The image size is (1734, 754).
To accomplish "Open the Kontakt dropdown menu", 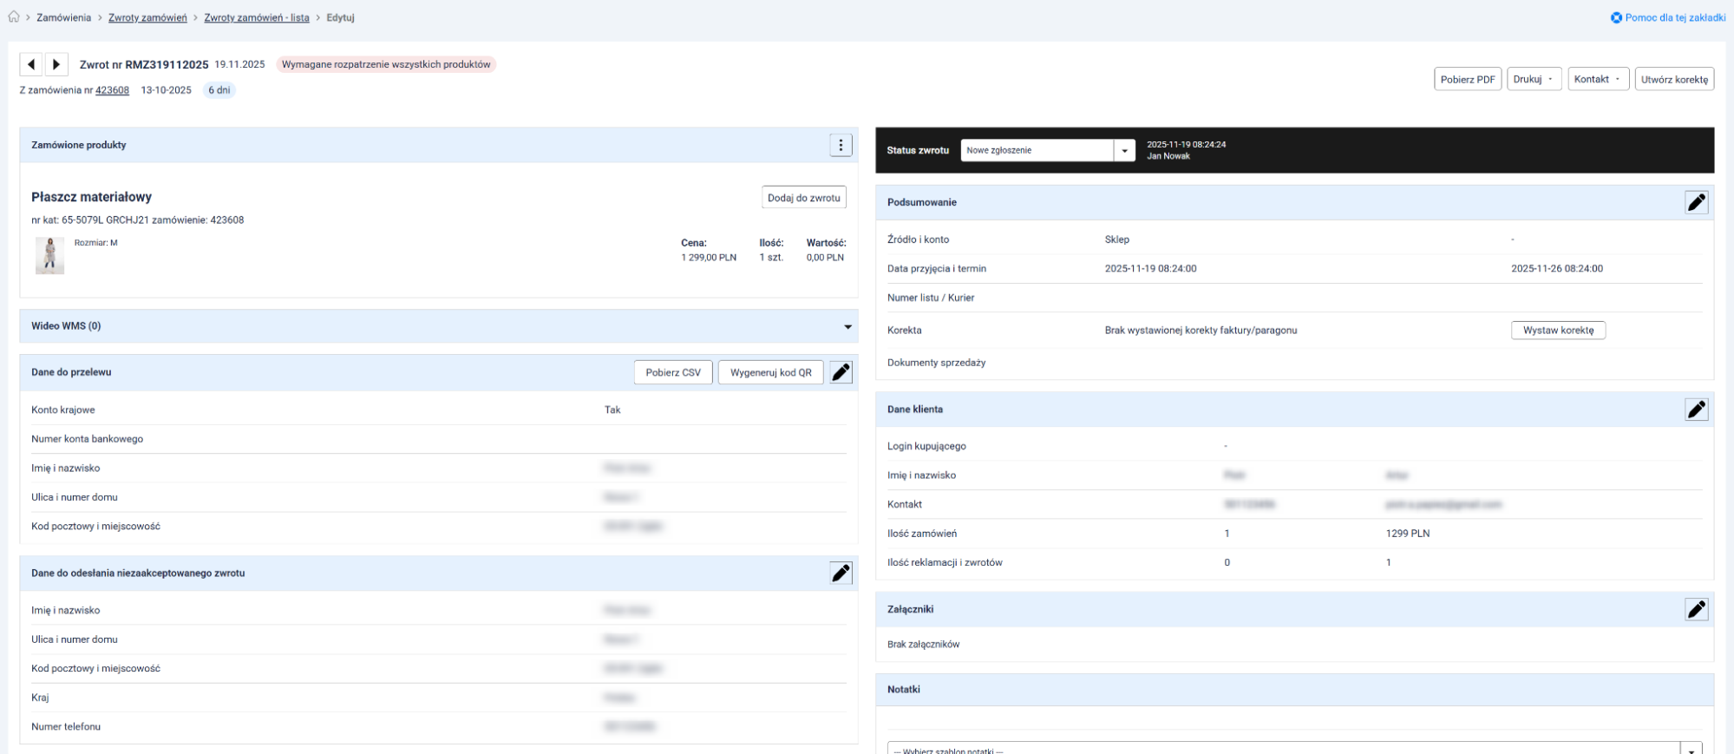I will click(x=1597, y=79).
